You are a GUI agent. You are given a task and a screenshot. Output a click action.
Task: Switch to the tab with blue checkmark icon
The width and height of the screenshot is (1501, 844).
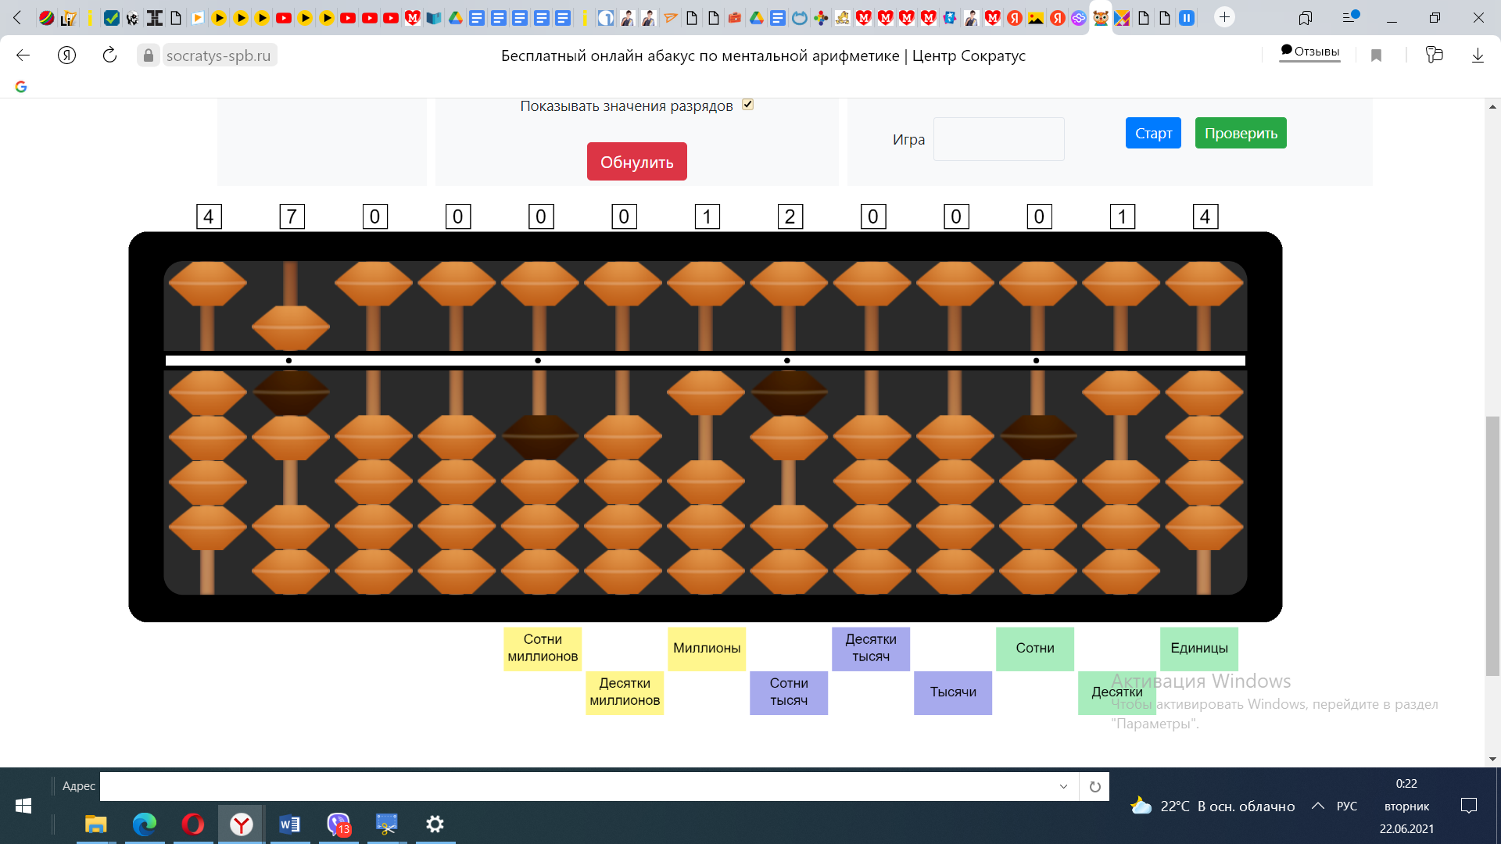pyautogui.click(x=112, y=18)
